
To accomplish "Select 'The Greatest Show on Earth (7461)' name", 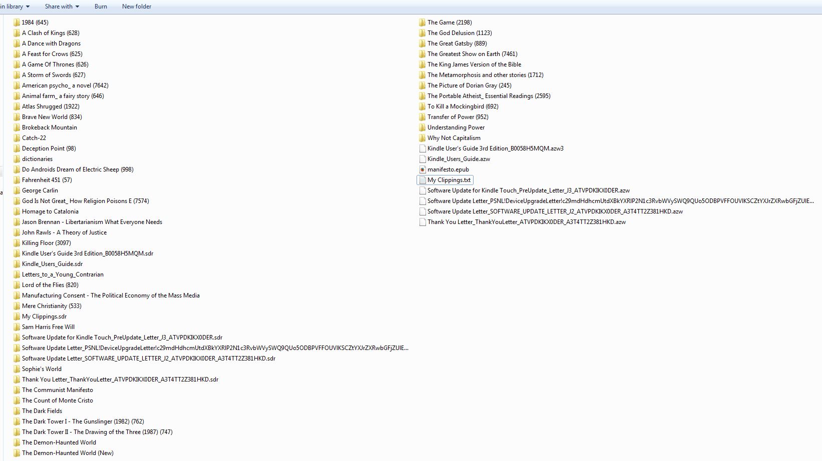I will [473, 54].
